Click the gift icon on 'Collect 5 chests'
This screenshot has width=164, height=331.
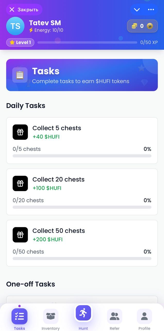(x=20, y=132)
